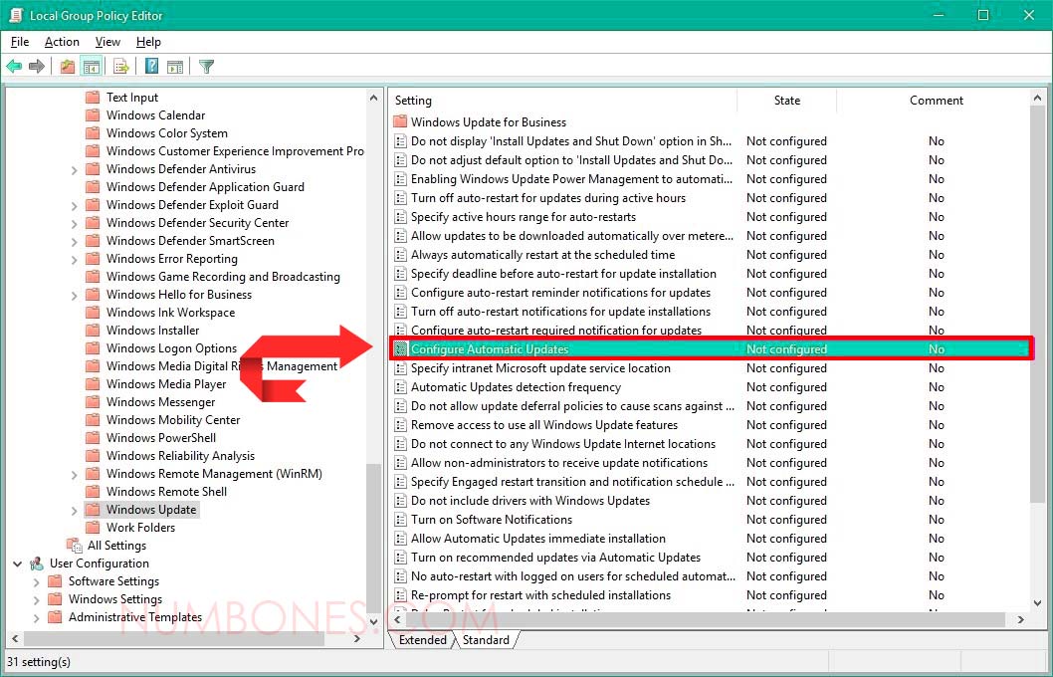Toggle the Show/Hide Console Tree icon

[x=92, y=66]
